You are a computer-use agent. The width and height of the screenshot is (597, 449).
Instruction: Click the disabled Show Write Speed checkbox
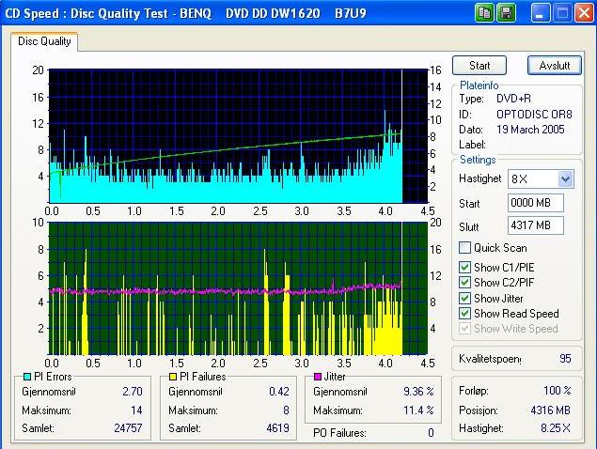464,329
